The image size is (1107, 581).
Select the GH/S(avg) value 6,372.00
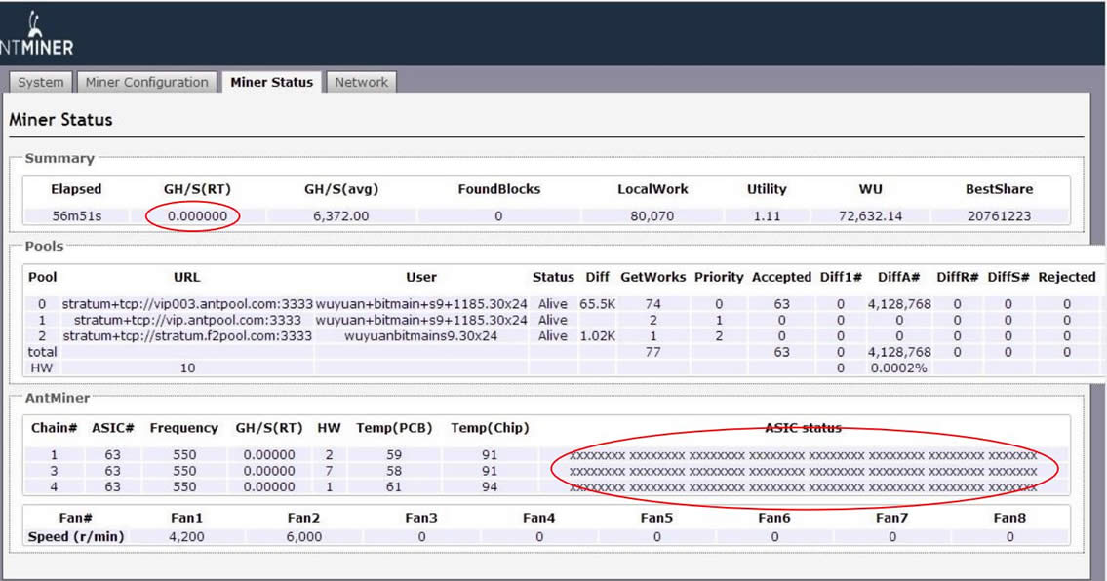[341, 216]
